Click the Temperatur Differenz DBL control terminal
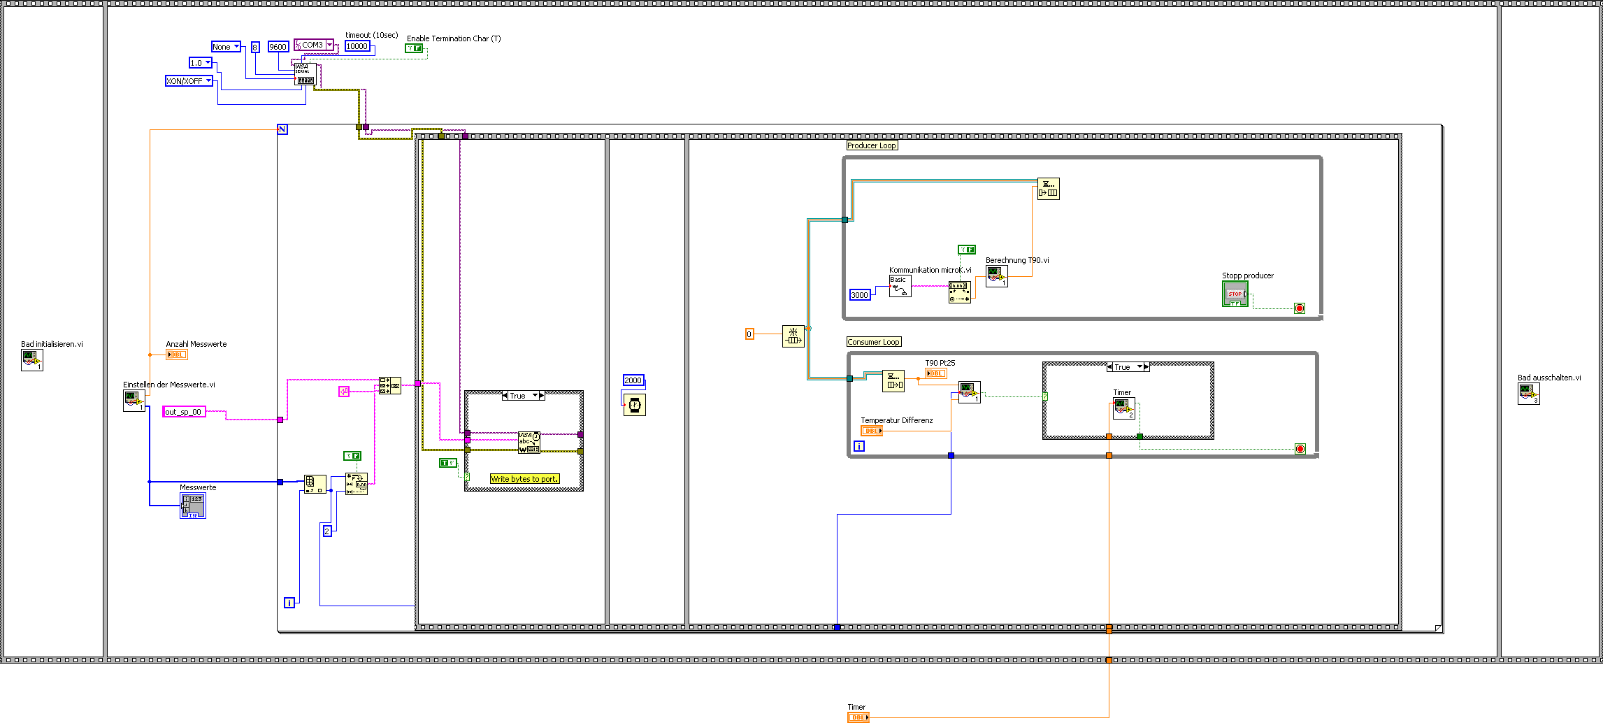1603x723 pixels. click(872, 431)
